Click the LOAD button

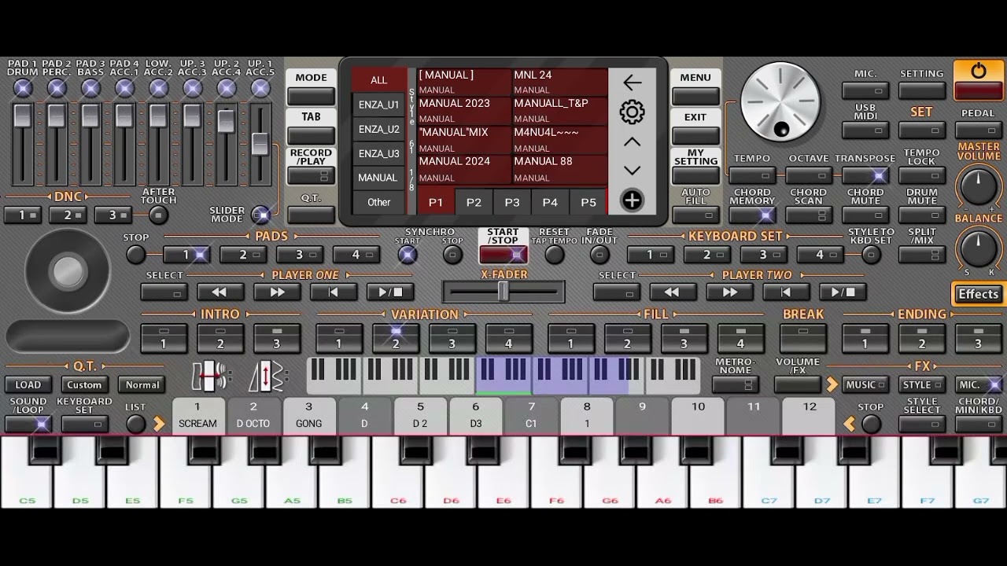[28, 384]
